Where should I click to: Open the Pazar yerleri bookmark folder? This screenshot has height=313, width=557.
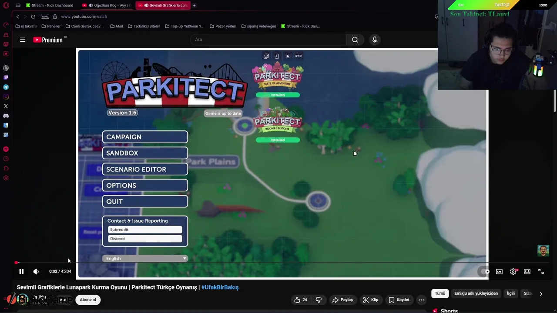(223, 26)
